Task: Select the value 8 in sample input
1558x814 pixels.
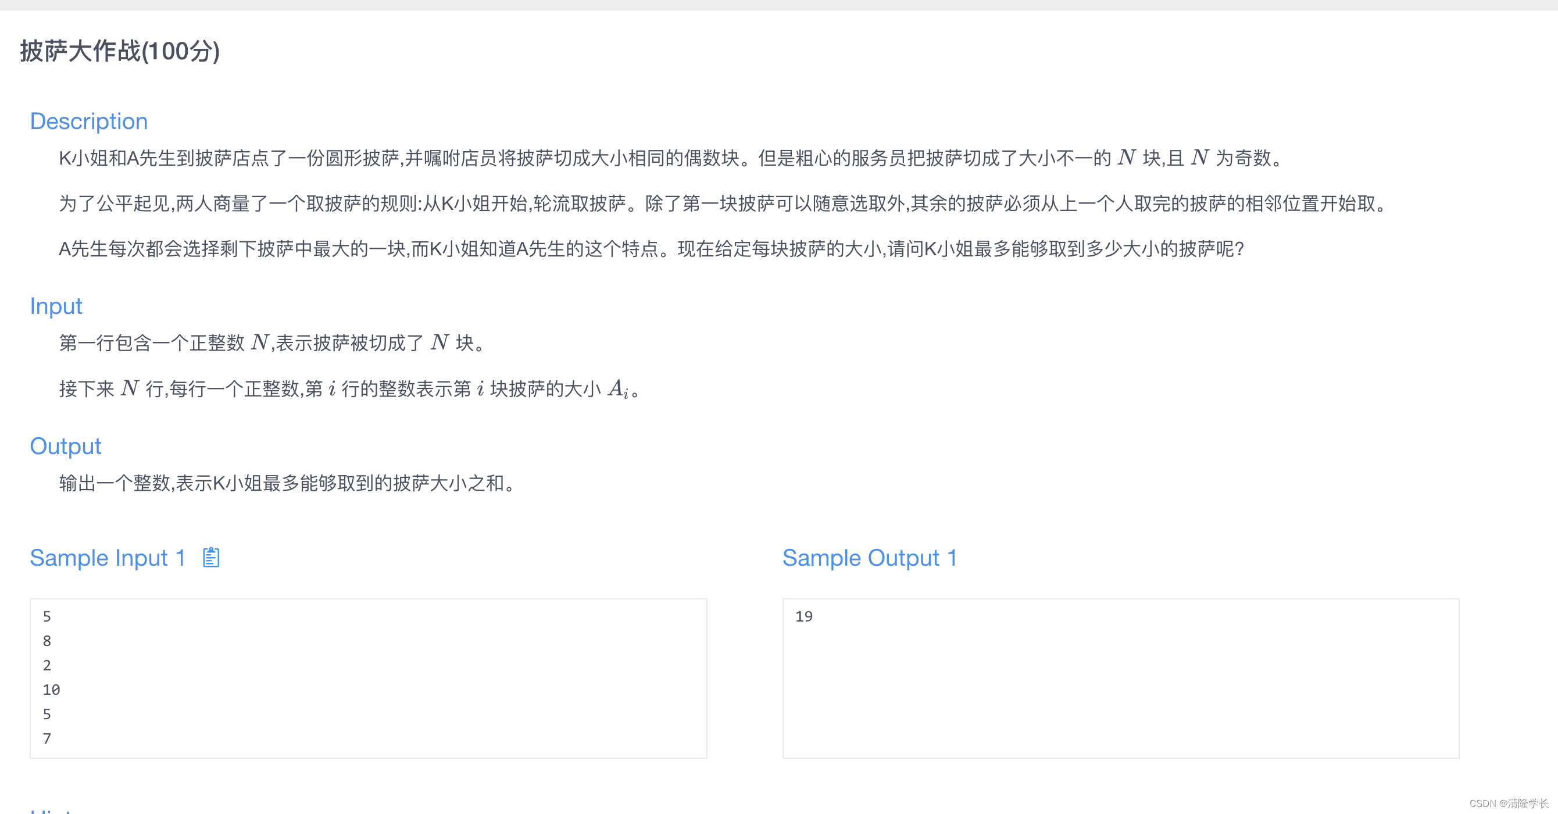Action: click(x=47, y=640)
